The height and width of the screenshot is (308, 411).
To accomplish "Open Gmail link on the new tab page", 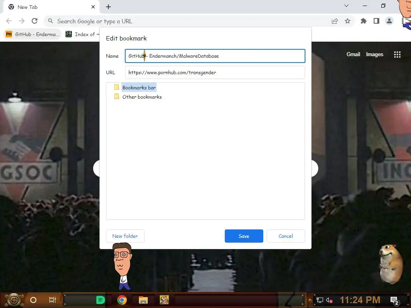I will point(353,54).
